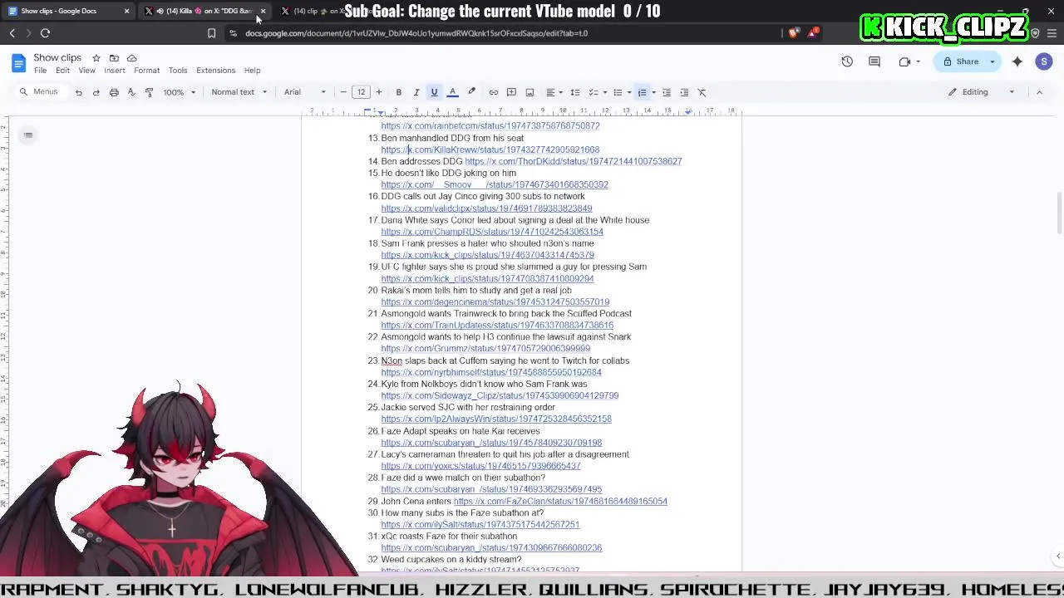Redo the last edit
This screenshot has height=598, width=1064.
96,92
